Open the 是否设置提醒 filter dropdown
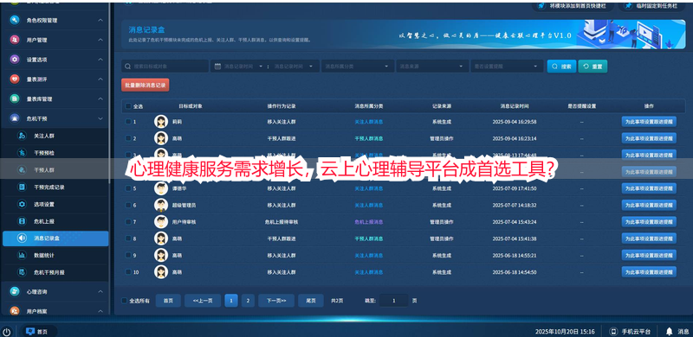The image size is (693, 337). coord(507,67)
